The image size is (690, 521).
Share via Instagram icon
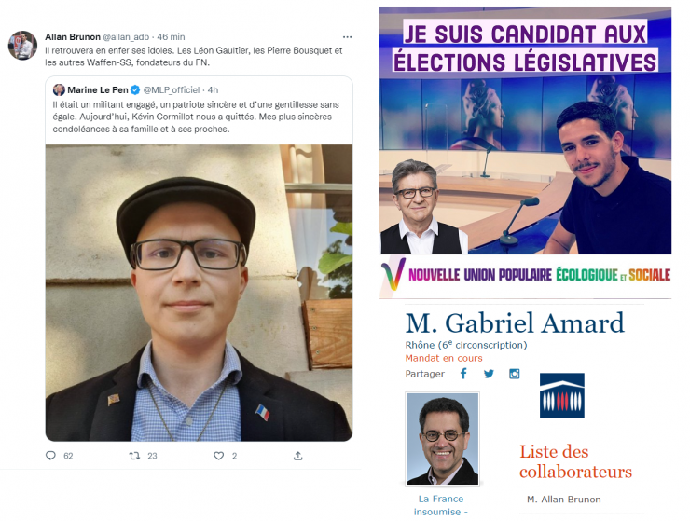514,374
